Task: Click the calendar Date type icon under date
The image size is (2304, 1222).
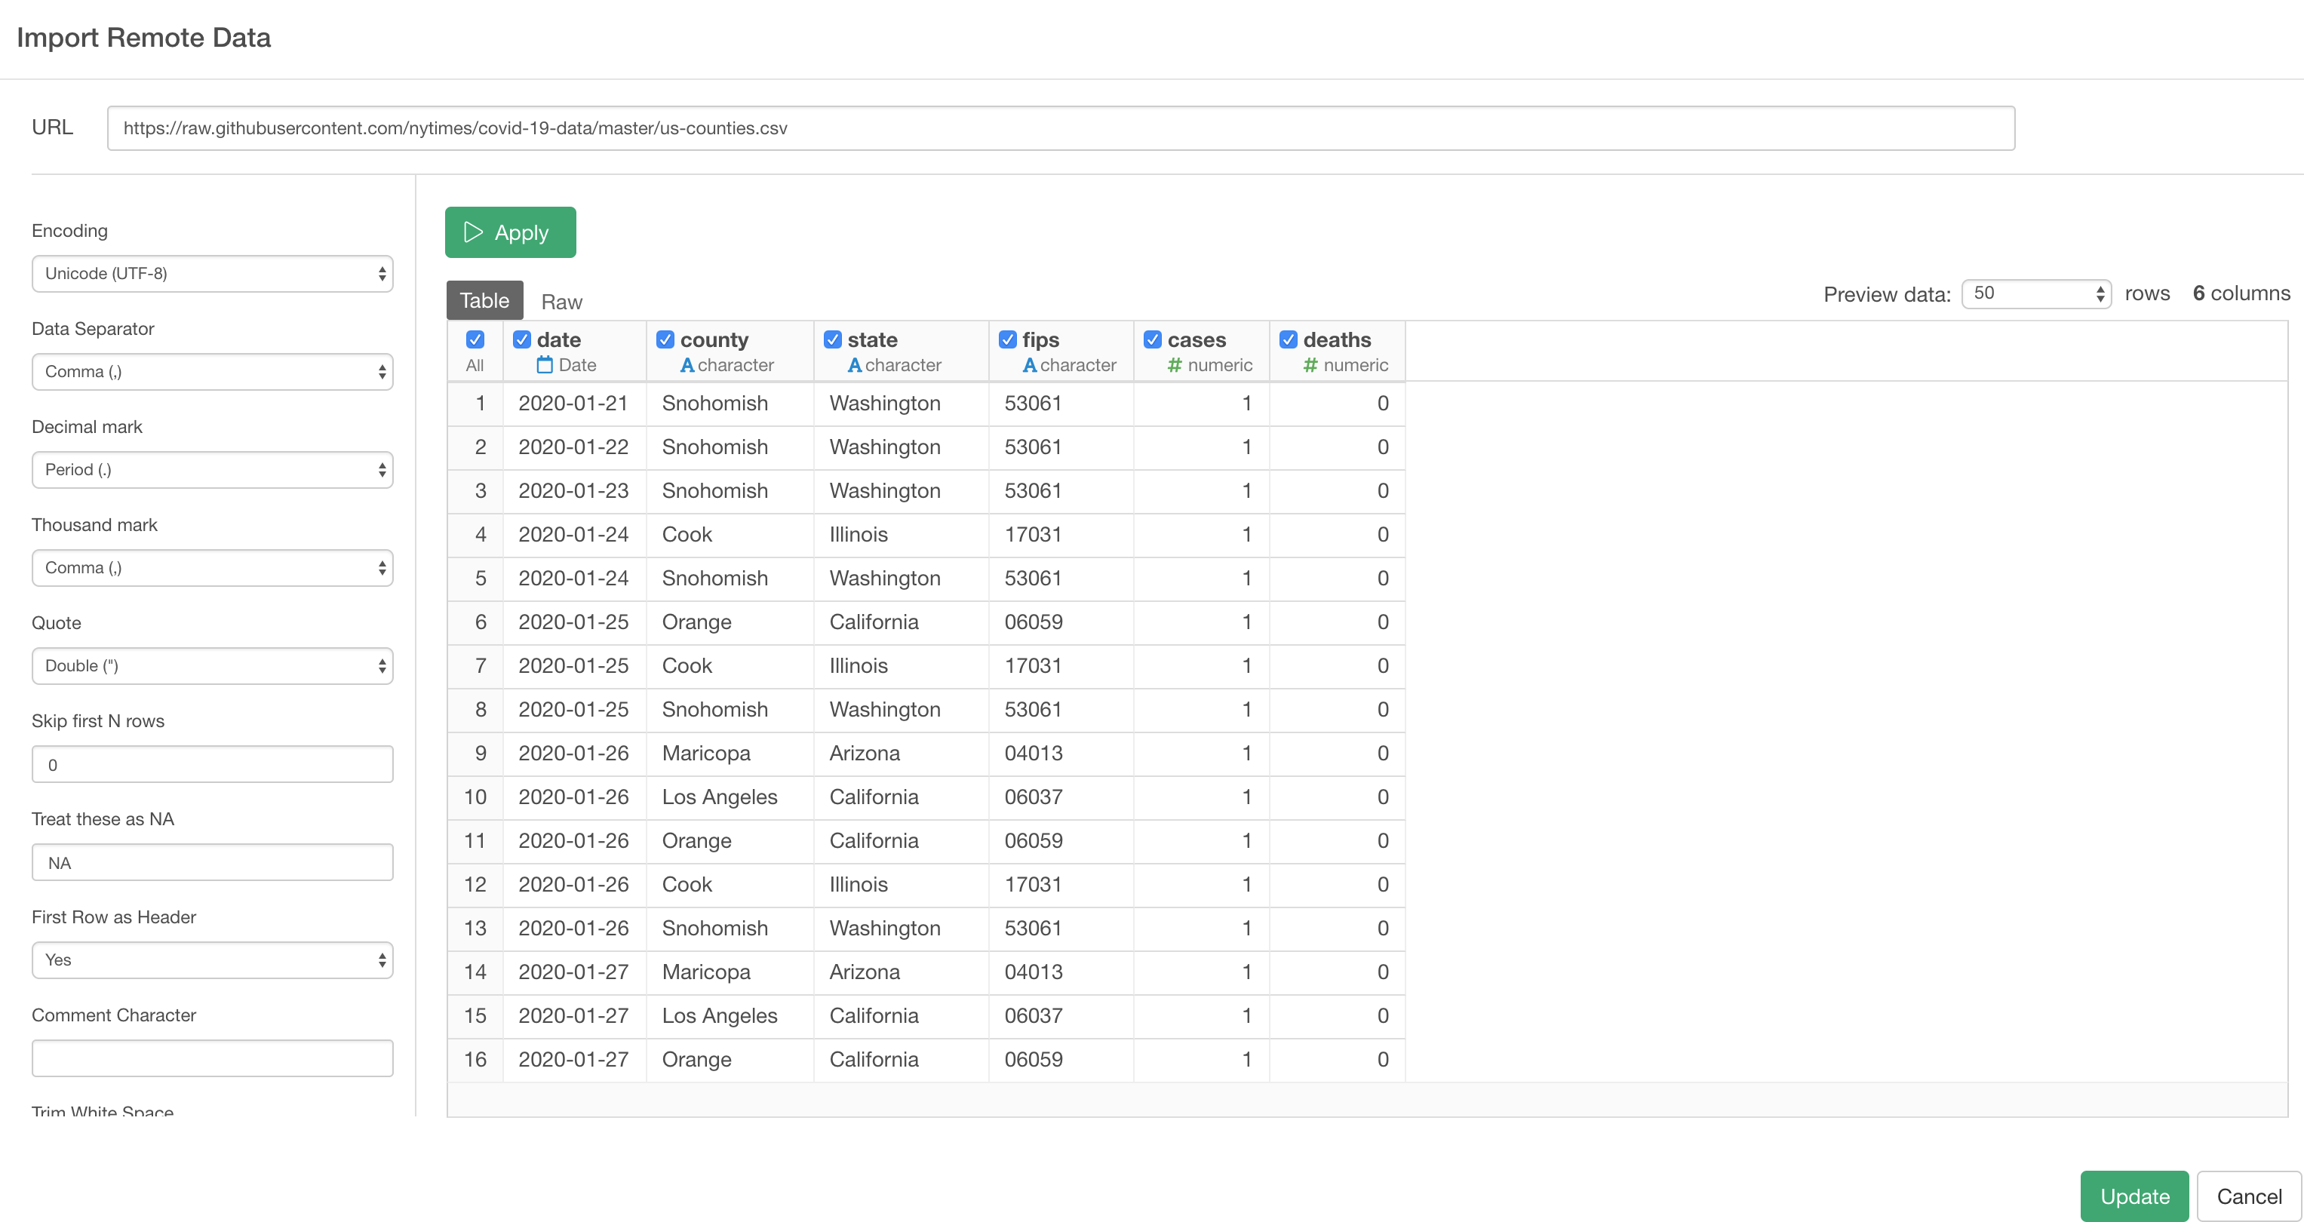Action: coord(545,365)
